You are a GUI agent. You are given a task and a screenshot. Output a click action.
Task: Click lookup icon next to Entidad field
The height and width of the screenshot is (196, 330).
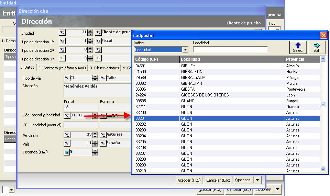[62, 33]
